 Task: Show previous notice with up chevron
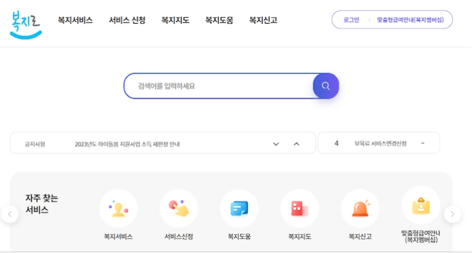click(x=297, y=144)
